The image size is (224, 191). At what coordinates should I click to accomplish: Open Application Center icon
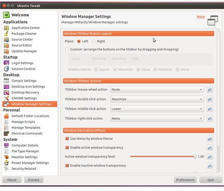(x=6, y=28)
